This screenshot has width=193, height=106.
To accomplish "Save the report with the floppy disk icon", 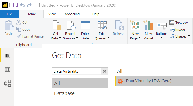I will point(15,5).
